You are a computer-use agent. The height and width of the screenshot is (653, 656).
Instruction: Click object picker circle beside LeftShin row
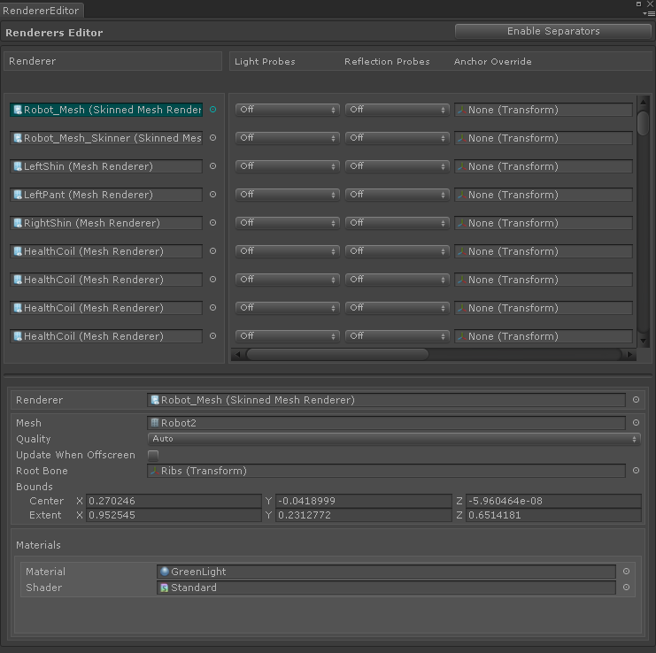212,166
